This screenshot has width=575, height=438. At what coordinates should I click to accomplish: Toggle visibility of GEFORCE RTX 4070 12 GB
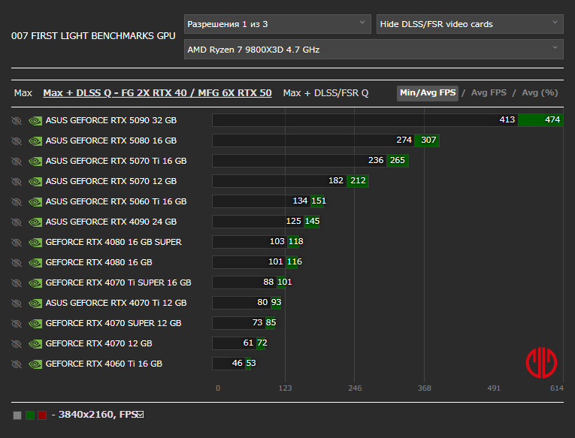(17, 344)
